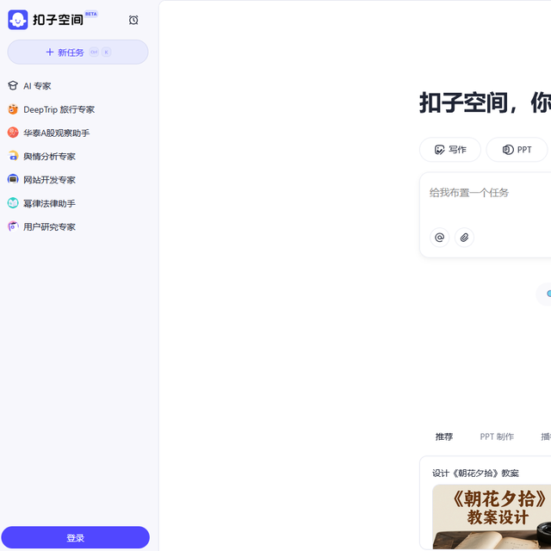551x551 pixels.
Task: Select 幂律法律助手 assistant
Action: pyautogui.click(x=49, y=203)
